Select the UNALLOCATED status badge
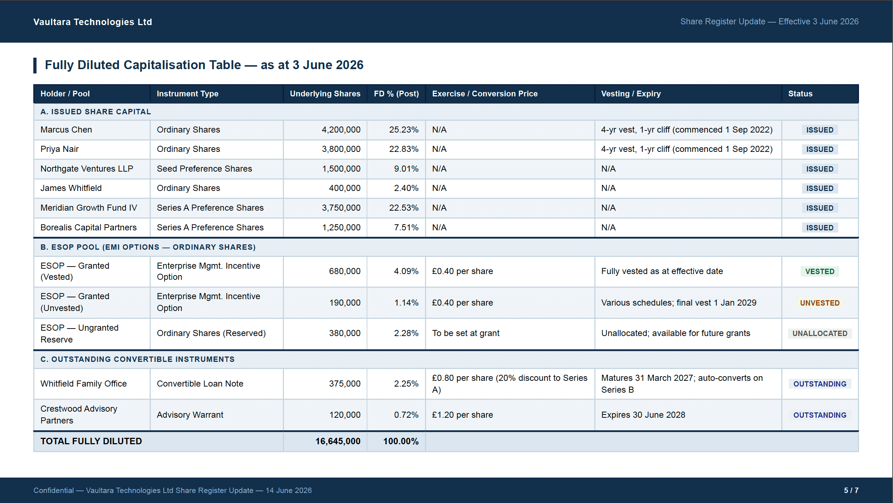 coord(820,334)
